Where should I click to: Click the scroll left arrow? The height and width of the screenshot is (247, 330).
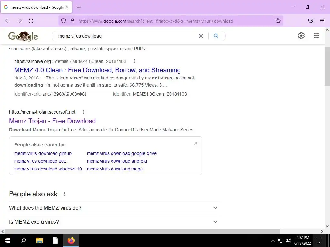[x=2, y=231]
